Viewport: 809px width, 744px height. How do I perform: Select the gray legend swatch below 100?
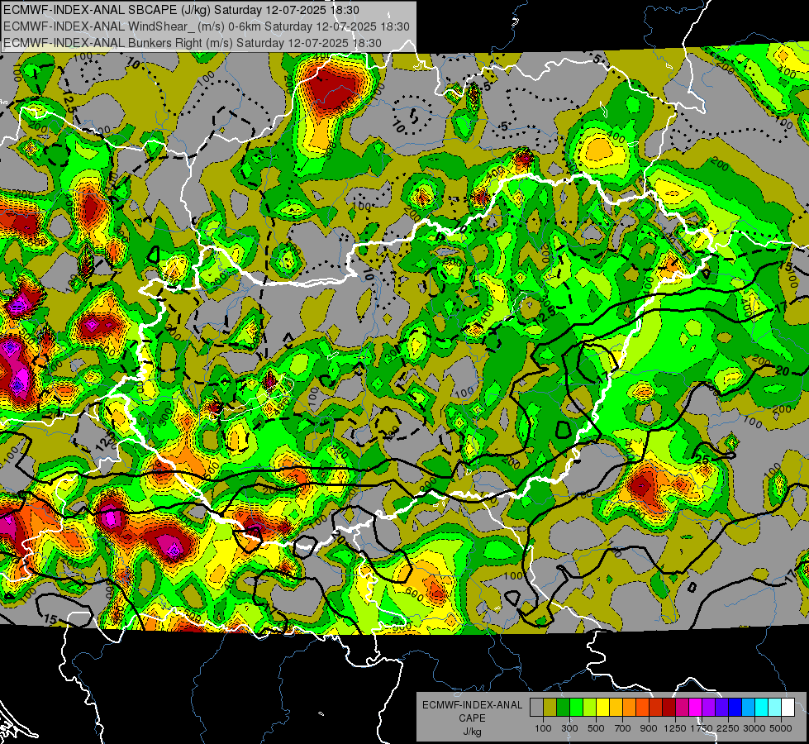point(536,707)
